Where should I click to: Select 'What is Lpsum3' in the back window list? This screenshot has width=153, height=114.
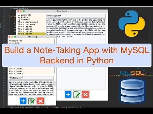point(25,31)
